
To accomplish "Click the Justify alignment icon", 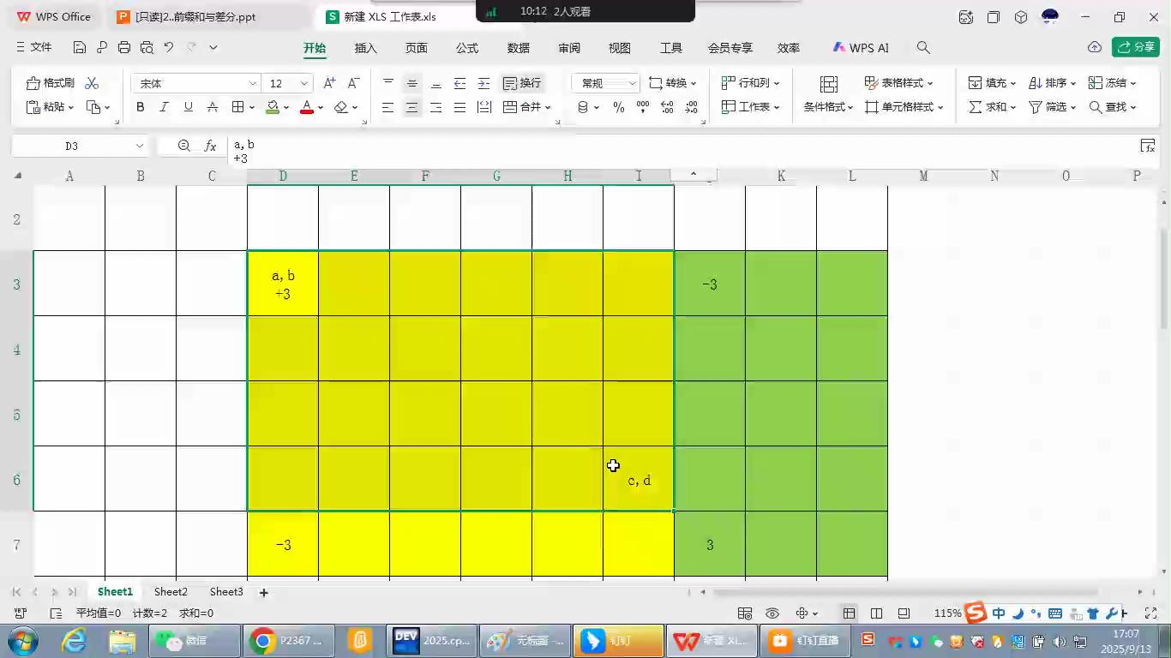I will click(x=460, y=107).
